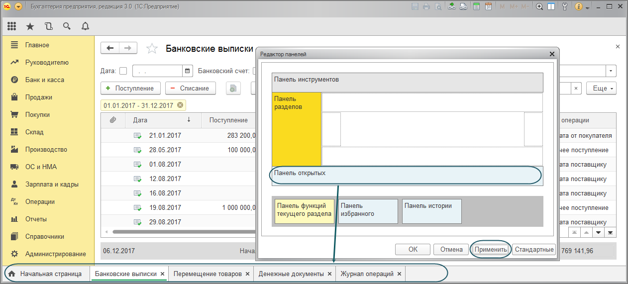This screenshot has height=284, width=628.
Task: Close the Банковские выписки tab
Action: pyautogui.click(x=162, y=274)
